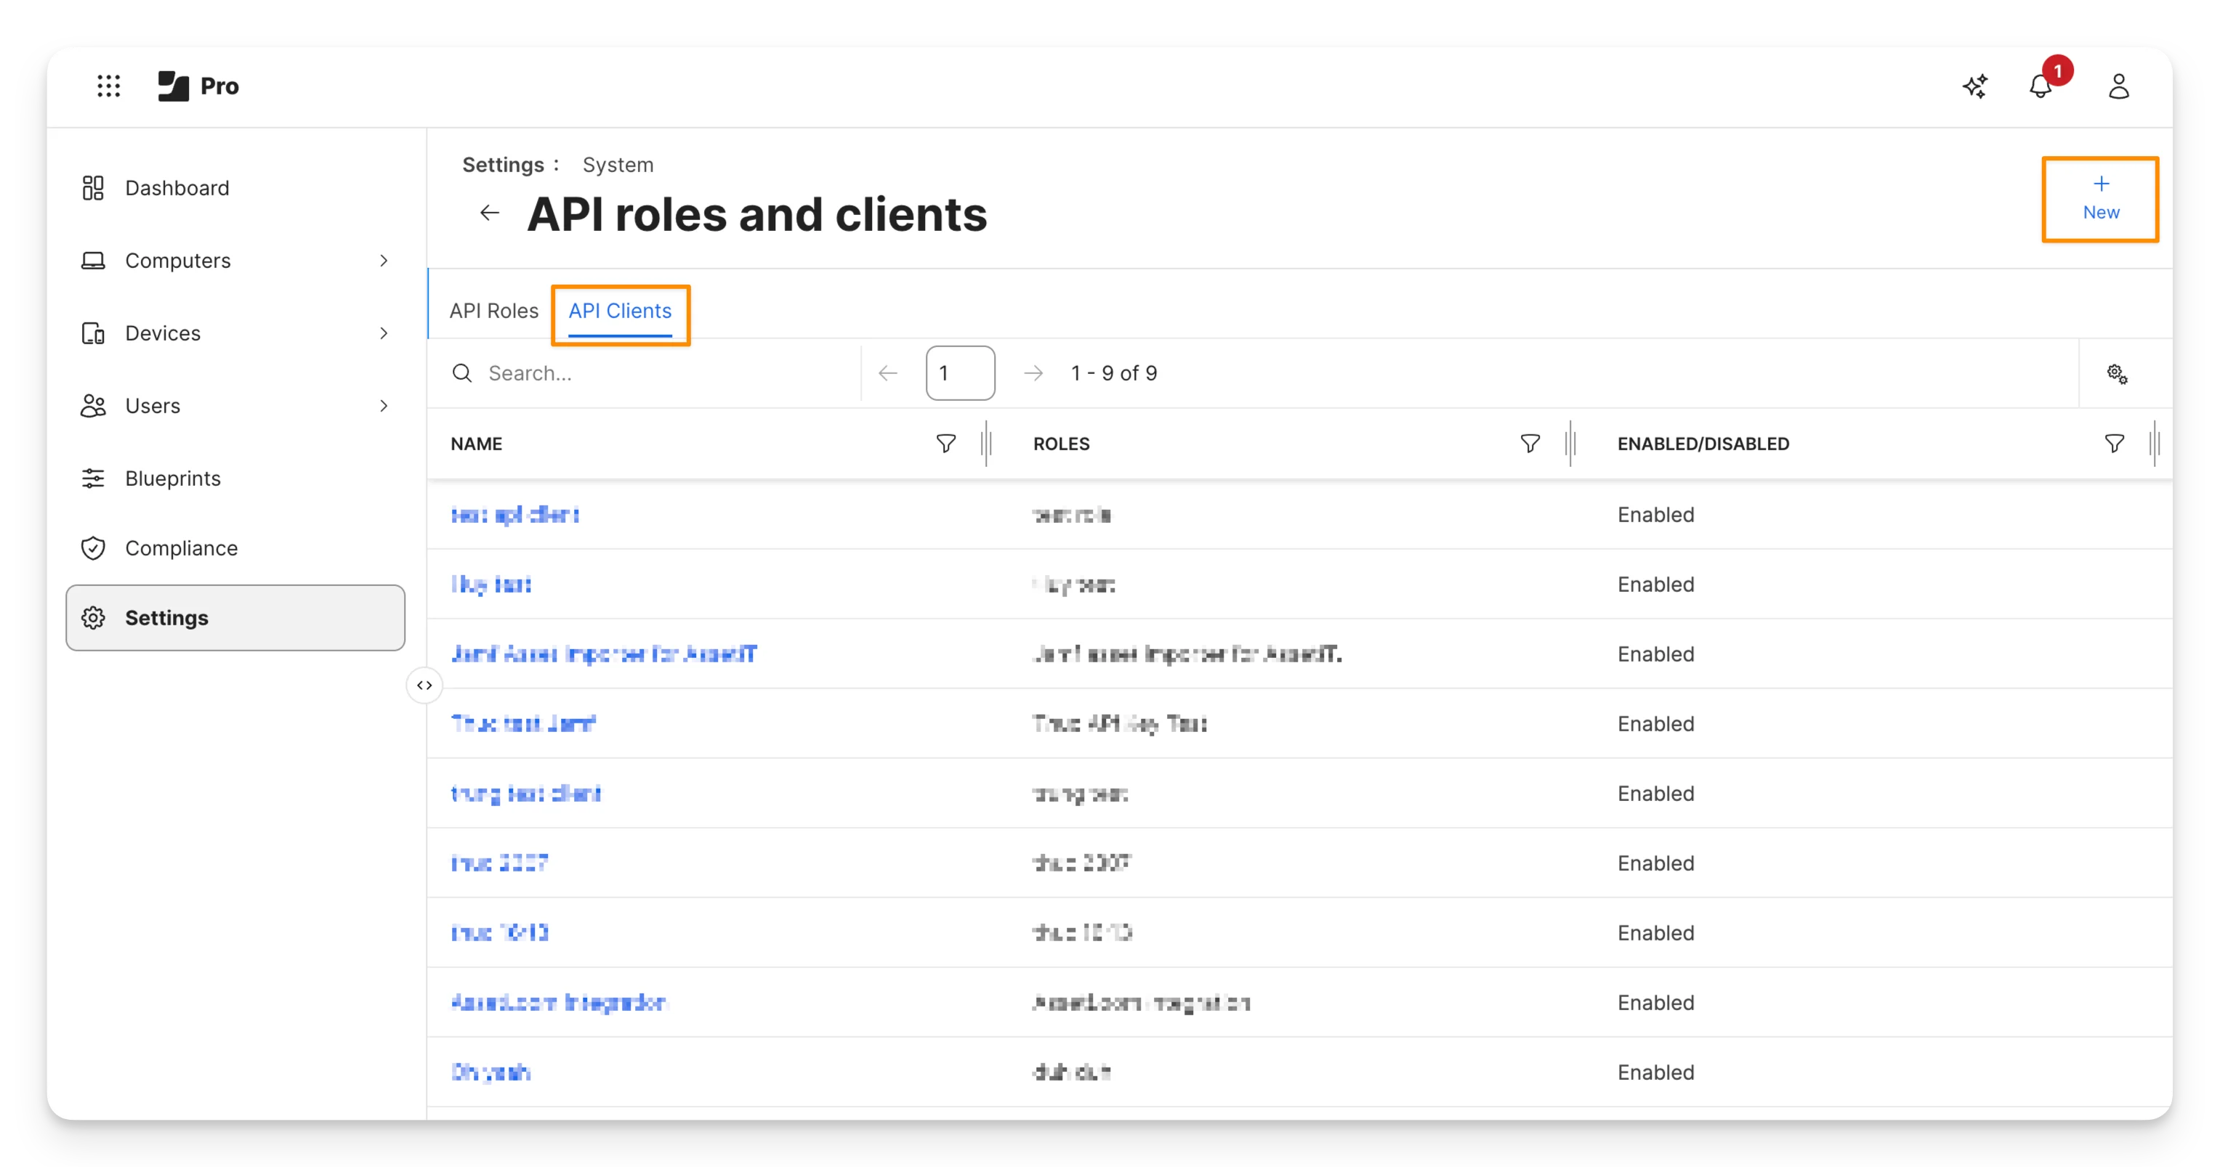The height and width of the screenshot is (1167, 2220).
Task: Open the AssetLoom integration client link
Action: [558, 1002]
